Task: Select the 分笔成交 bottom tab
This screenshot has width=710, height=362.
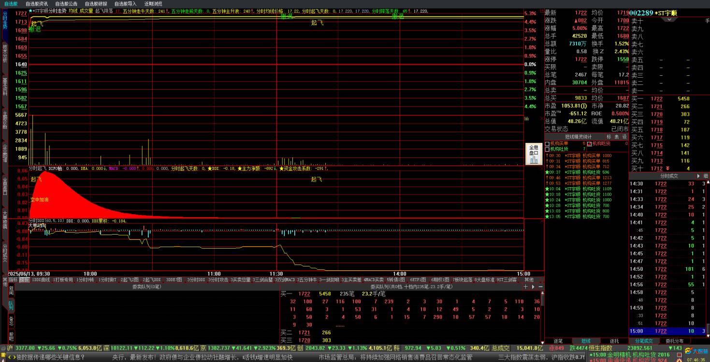Action: click(643, 341)
